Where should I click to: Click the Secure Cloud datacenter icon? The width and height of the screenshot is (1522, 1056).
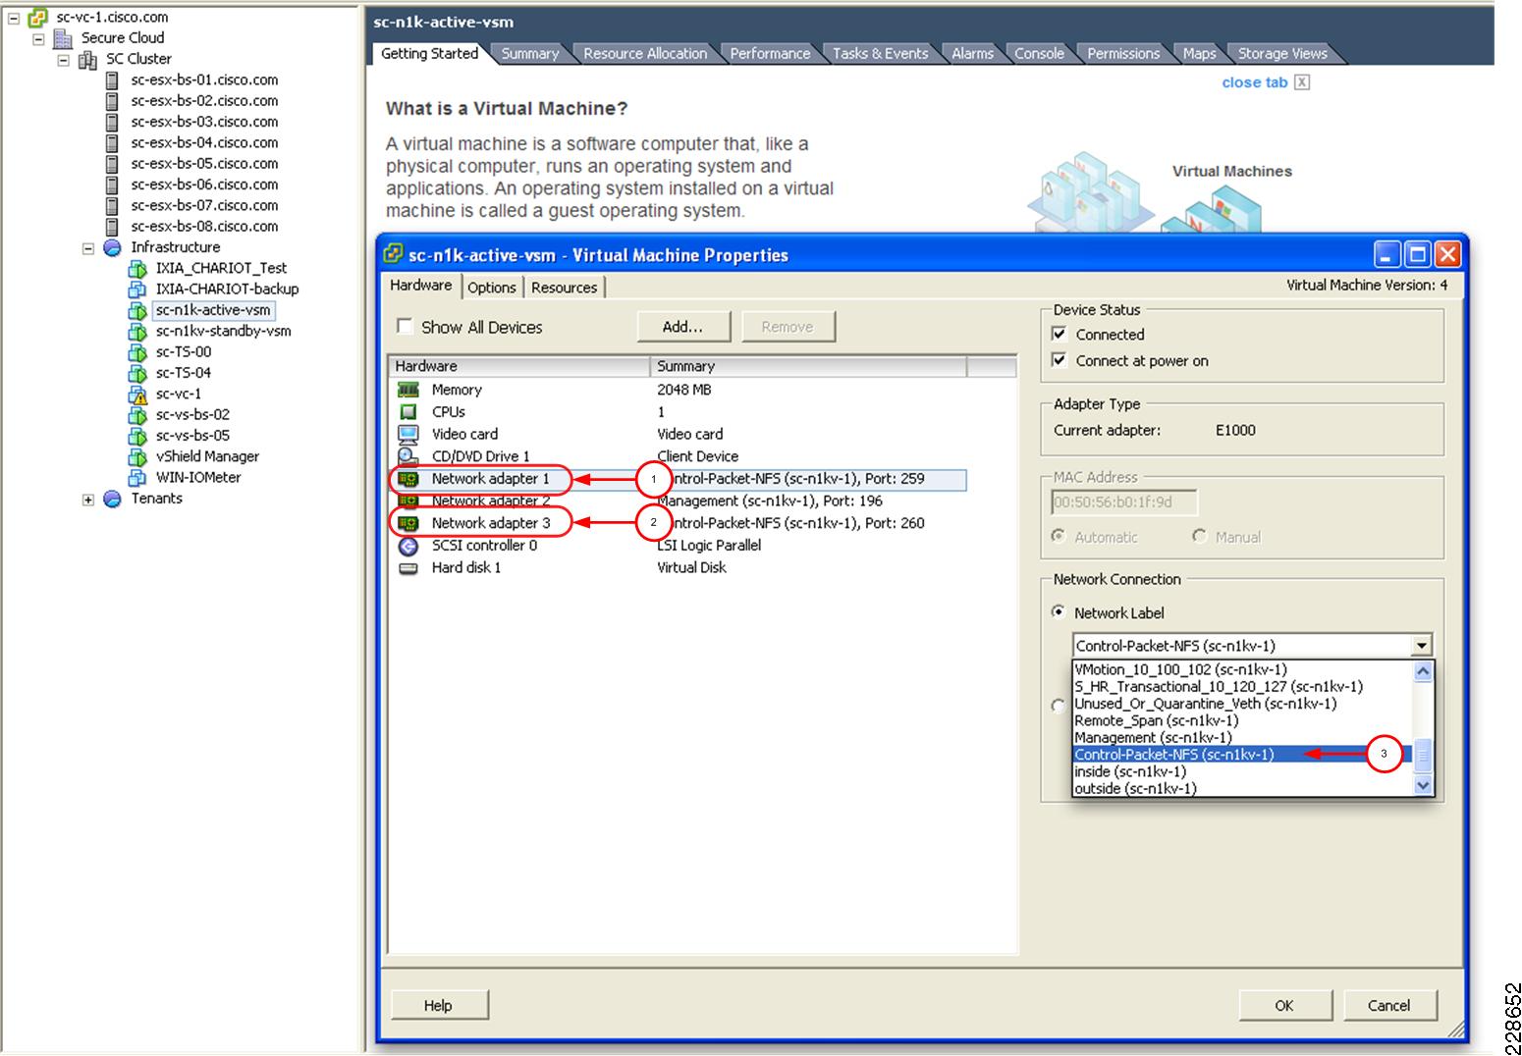[x=63, y=38]
